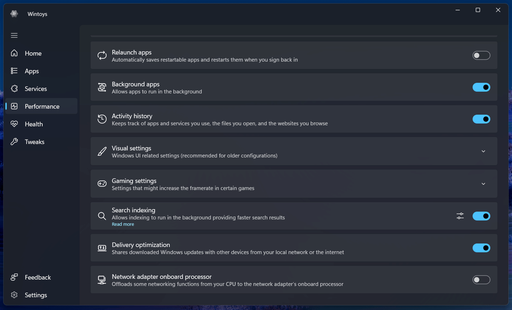Navigate to the Tweaks page

point(34,141)
